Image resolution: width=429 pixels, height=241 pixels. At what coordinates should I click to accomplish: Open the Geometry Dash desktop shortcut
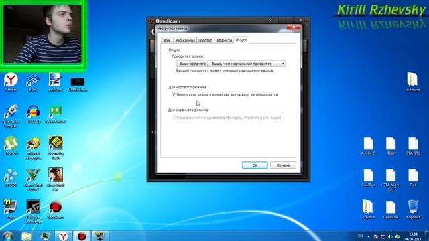[56, 147]
